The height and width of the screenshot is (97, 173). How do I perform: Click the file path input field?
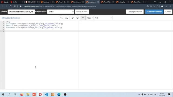pos(21,12)
